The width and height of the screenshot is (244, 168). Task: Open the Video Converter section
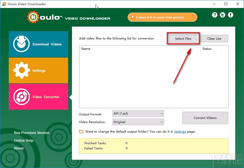coord(38,97)
